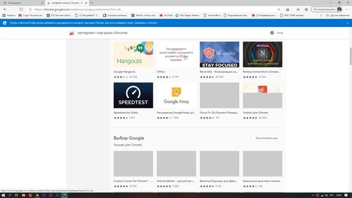The image size is (352, 198).
Task: Click the Вход sign-in link
Action: 280,33
